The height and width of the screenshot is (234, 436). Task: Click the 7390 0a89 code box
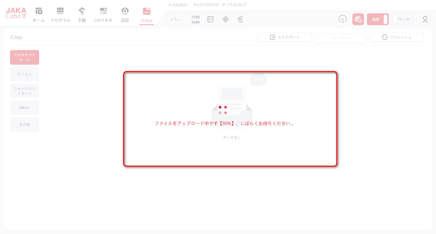click(196, 19)
